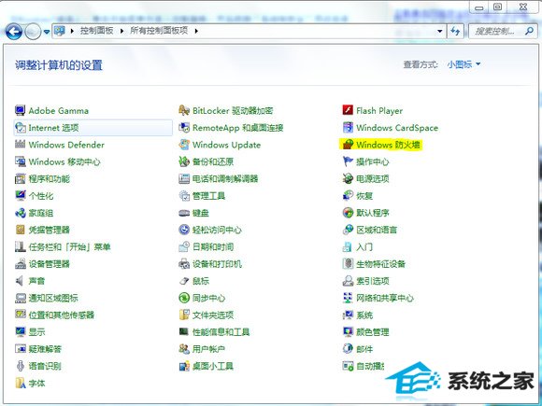Open 程序和功能 icon
The height and width of the screenshot is (406, 542).
point(20,179)
